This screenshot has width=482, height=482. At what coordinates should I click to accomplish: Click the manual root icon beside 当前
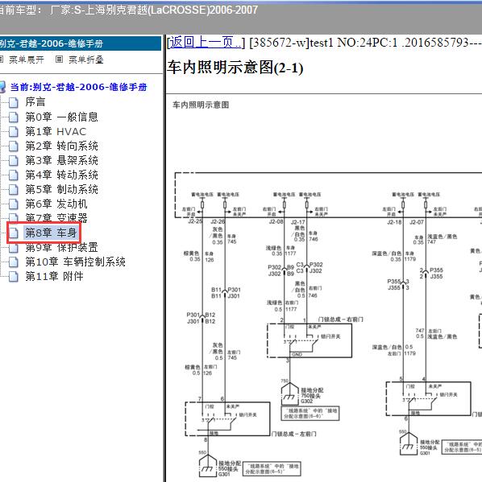[2, 87]
